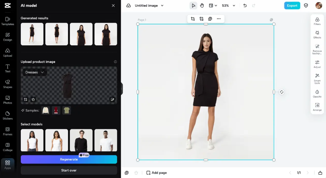Open the Templates sidebar panel
The height and width of the screenshot is (178, 326).
8,21
